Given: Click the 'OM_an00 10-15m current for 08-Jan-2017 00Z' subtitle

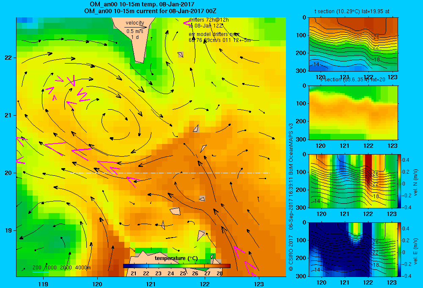Looking at the screenshot, I should pyautogui.click(x=150, y=11).
